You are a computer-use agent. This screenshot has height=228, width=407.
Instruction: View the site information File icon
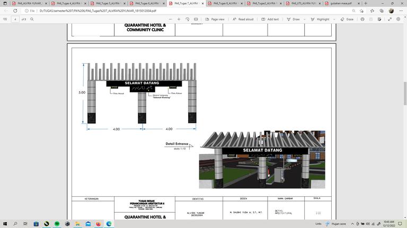(x=30, y=11)
